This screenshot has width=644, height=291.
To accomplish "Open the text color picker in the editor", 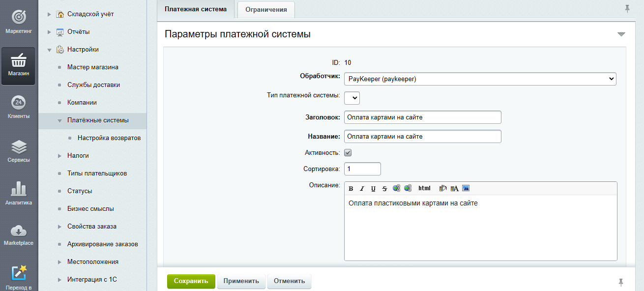I will (455, 188).
